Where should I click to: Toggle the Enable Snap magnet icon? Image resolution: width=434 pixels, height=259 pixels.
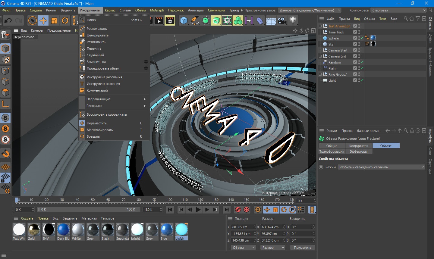tap(5, 154)
